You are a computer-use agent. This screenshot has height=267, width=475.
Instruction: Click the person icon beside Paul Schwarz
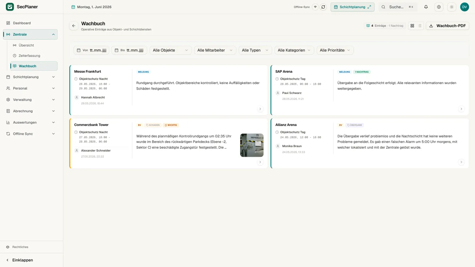pyautogui.click(x=278, y=93)
